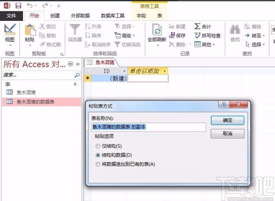275x201 pixels.
Task: Click the 新建 (New record) button
Action: [177, 27]
